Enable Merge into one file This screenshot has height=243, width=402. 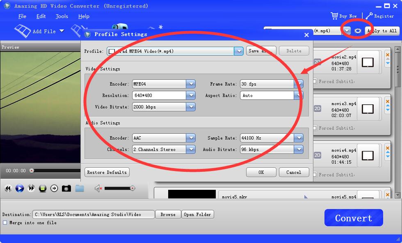click(x=5, y=223)
